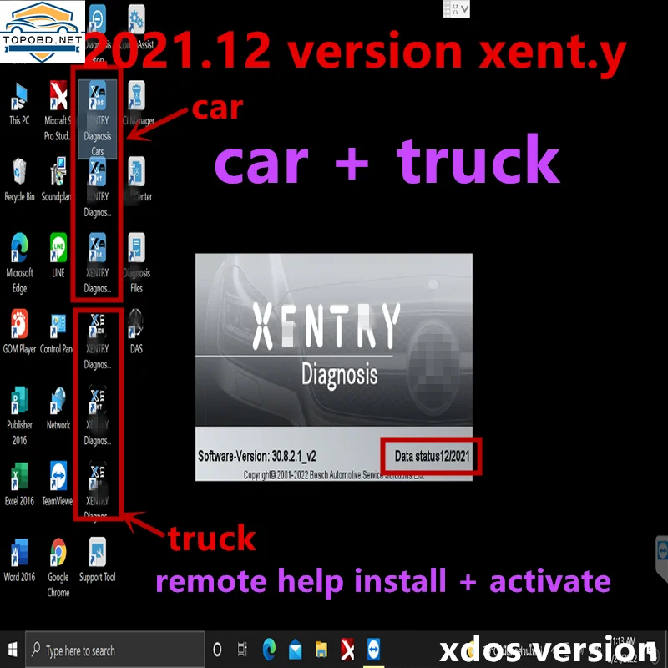668x668 pixels.
Task: Open Task View on the taskbar
Action: click(242, 650)
